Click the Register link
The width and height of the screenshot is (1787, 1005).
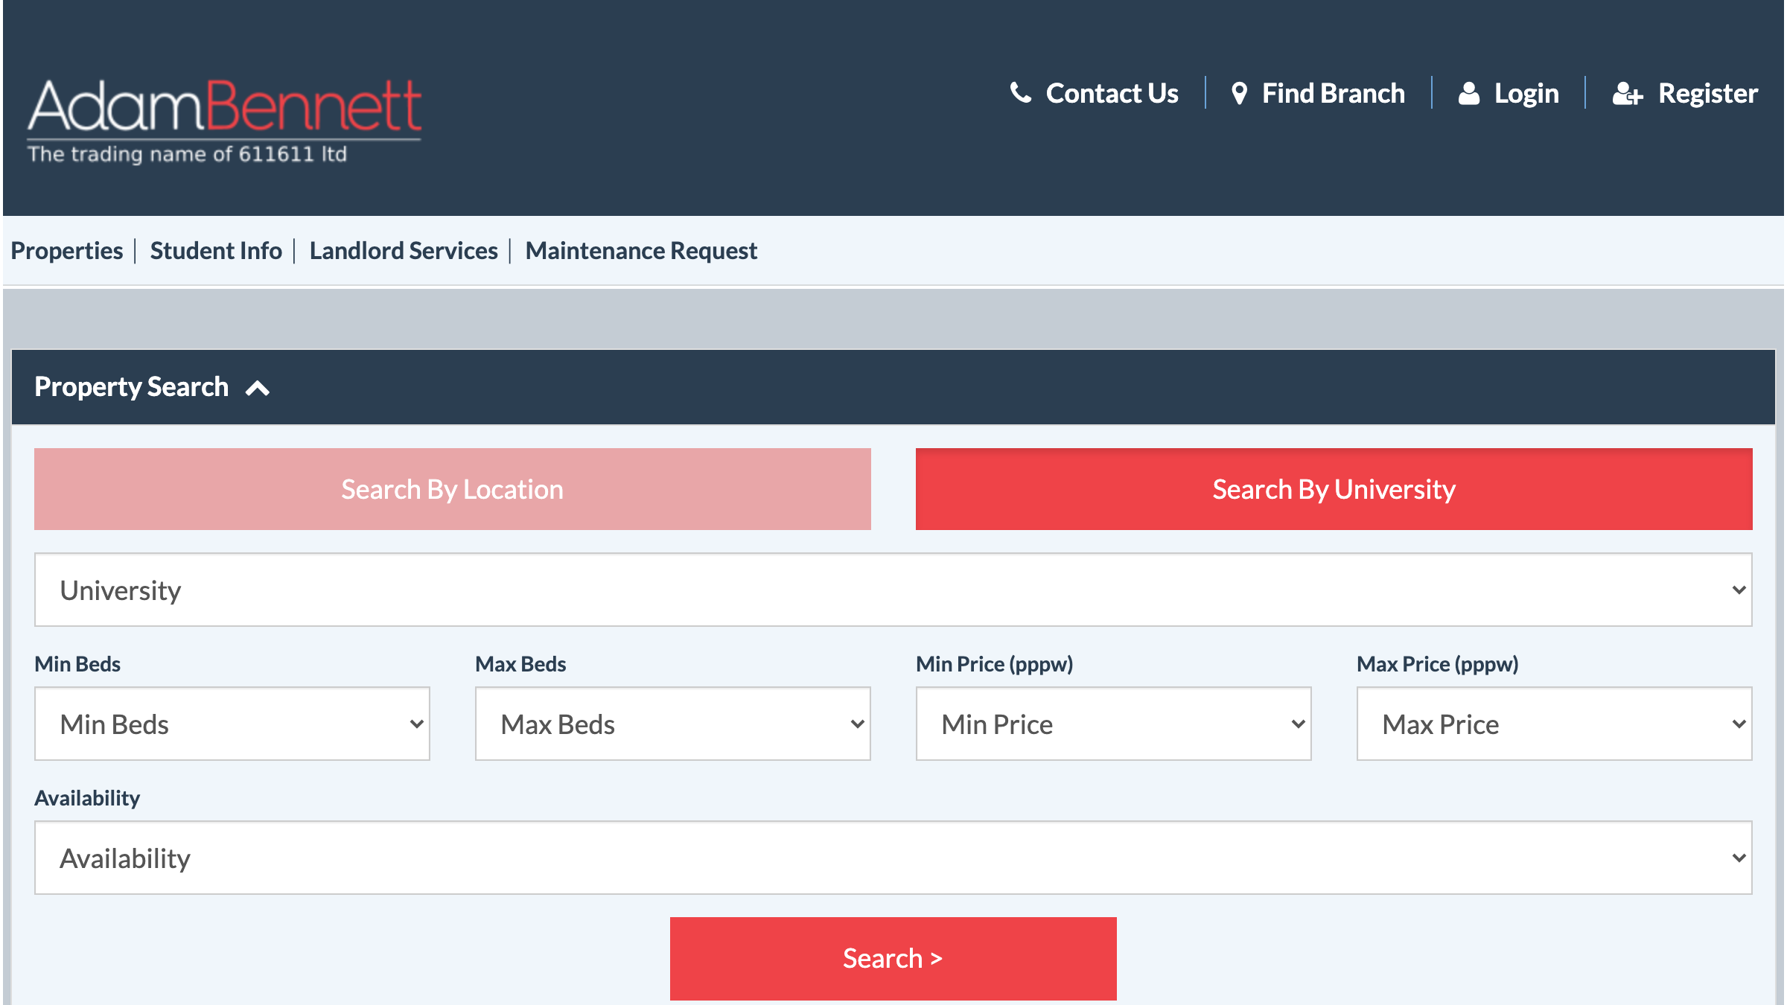click(1708, 94)
